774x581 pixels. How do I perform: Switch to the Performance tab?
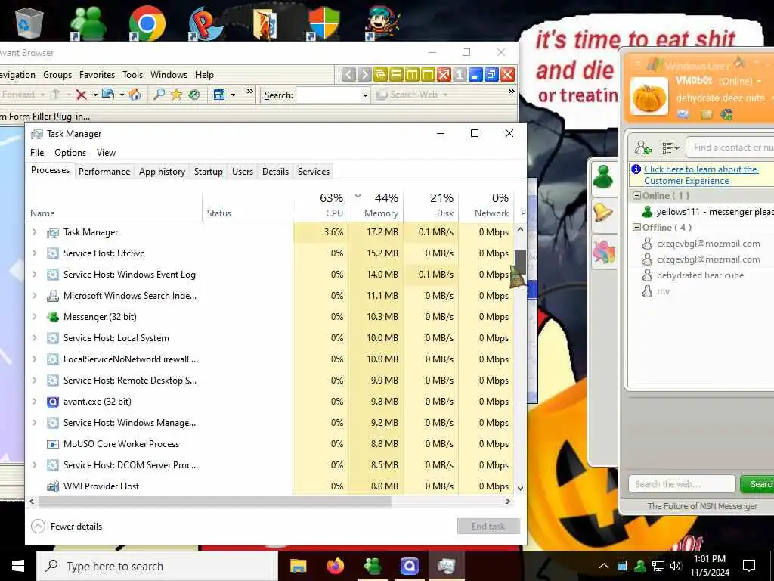[x=104, y=172]
